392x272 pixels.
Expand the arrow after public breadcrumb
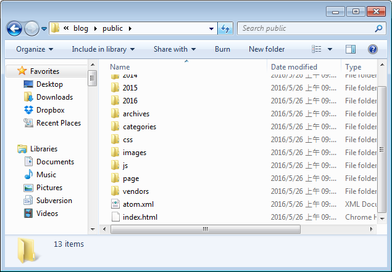click(x=130, y=29)
